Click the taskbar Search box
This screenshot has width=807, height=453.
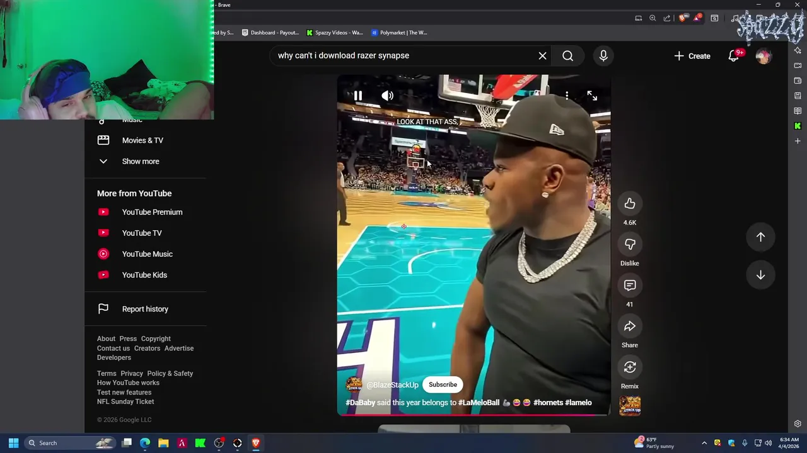tap(69, 443)
